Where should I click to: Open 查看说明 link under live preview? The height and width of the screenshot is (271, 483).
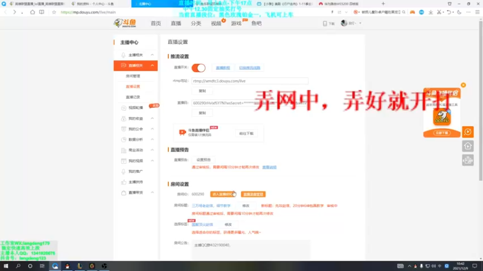tap(269, 167)
